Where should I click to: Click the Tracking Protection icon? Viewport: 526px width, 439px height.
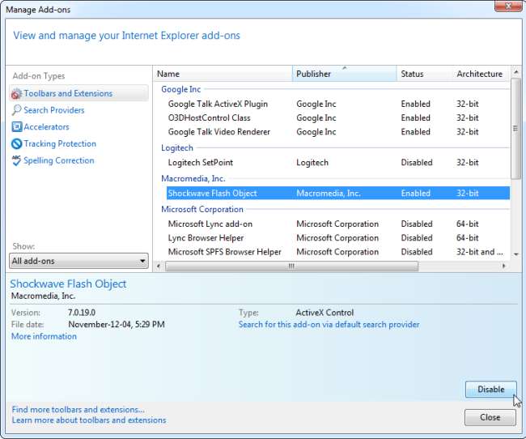coord(16,144)
